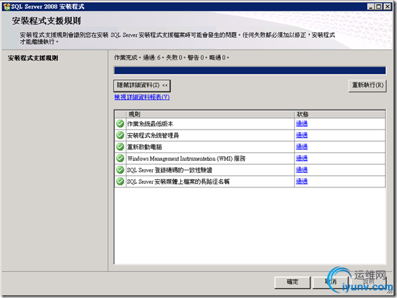Click the 取消 button

coord(330,282)
